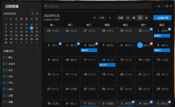Select April 25 (廿五) cell in main calendar

click(52, 35)
